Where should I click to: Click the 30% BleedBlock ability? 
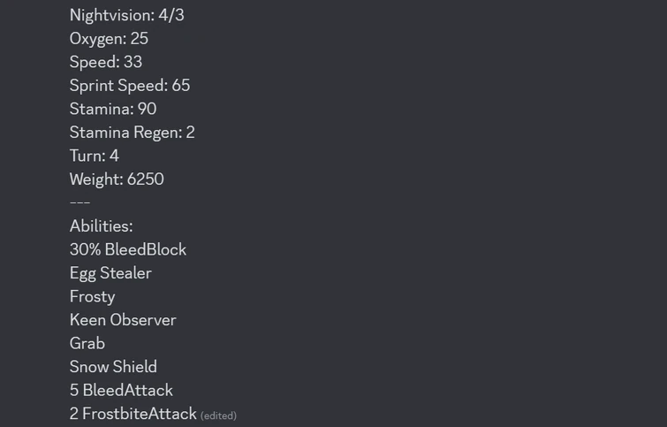point(128,249)
